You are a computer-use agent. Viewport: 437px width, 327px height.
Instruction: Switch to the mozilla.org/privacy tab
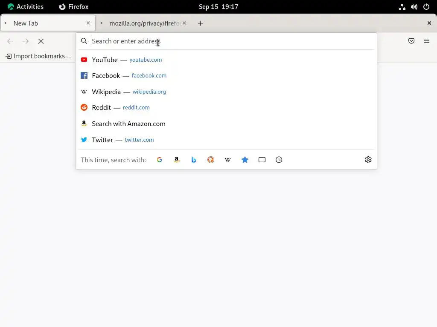click(x=144, y=23)
